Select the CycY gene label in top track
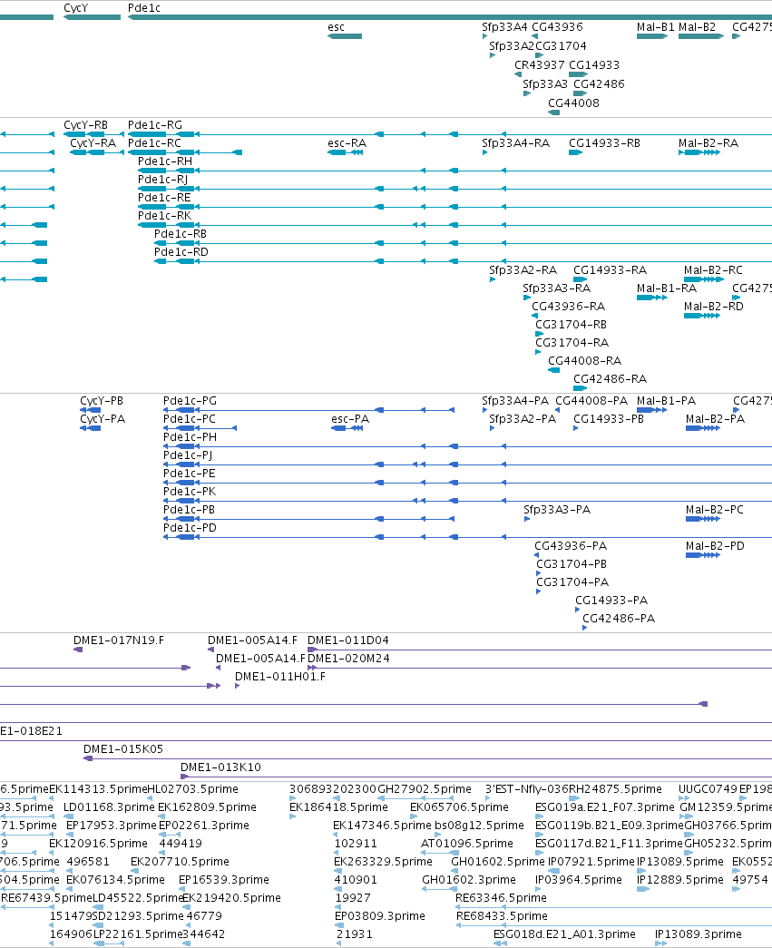This screenshot has height=948, width=772. (x=75, y=8)
